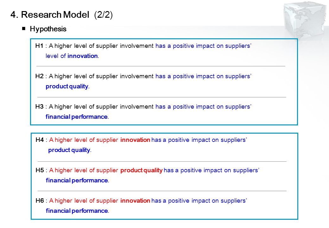Click 'financial performance' in hypothesis H3
The width and height of the screenshot is (329, 228).
click(77, 117)
